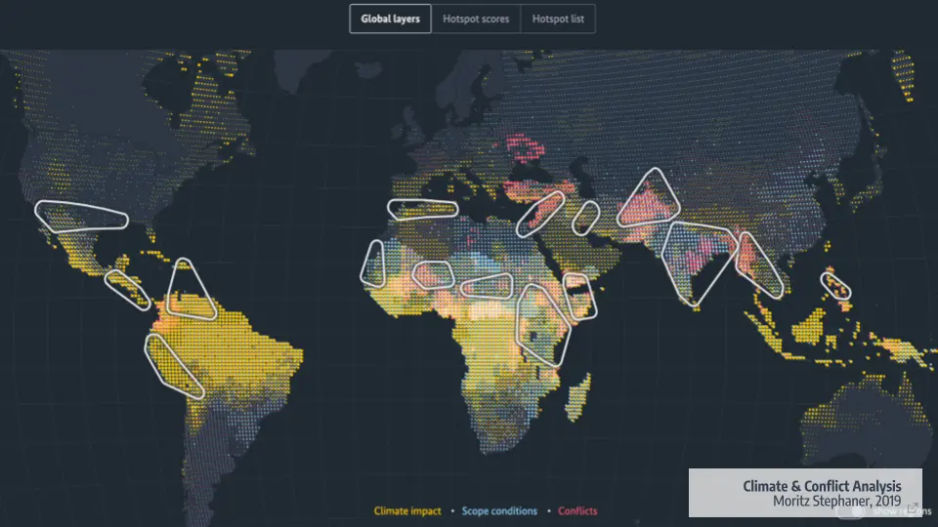Click the Climate & Conflict Analysis caption title

822,486
